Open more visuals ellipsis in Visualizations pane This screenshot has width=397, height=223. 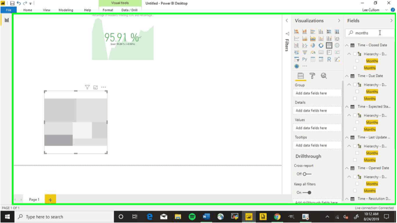point(305,66)
